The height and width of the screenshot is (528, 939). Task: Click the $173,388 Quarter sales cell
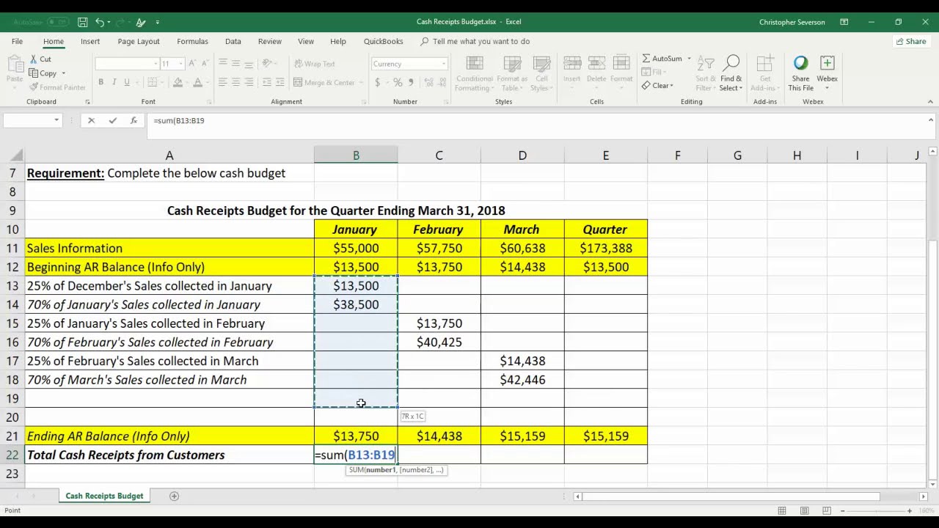point(606,248)
